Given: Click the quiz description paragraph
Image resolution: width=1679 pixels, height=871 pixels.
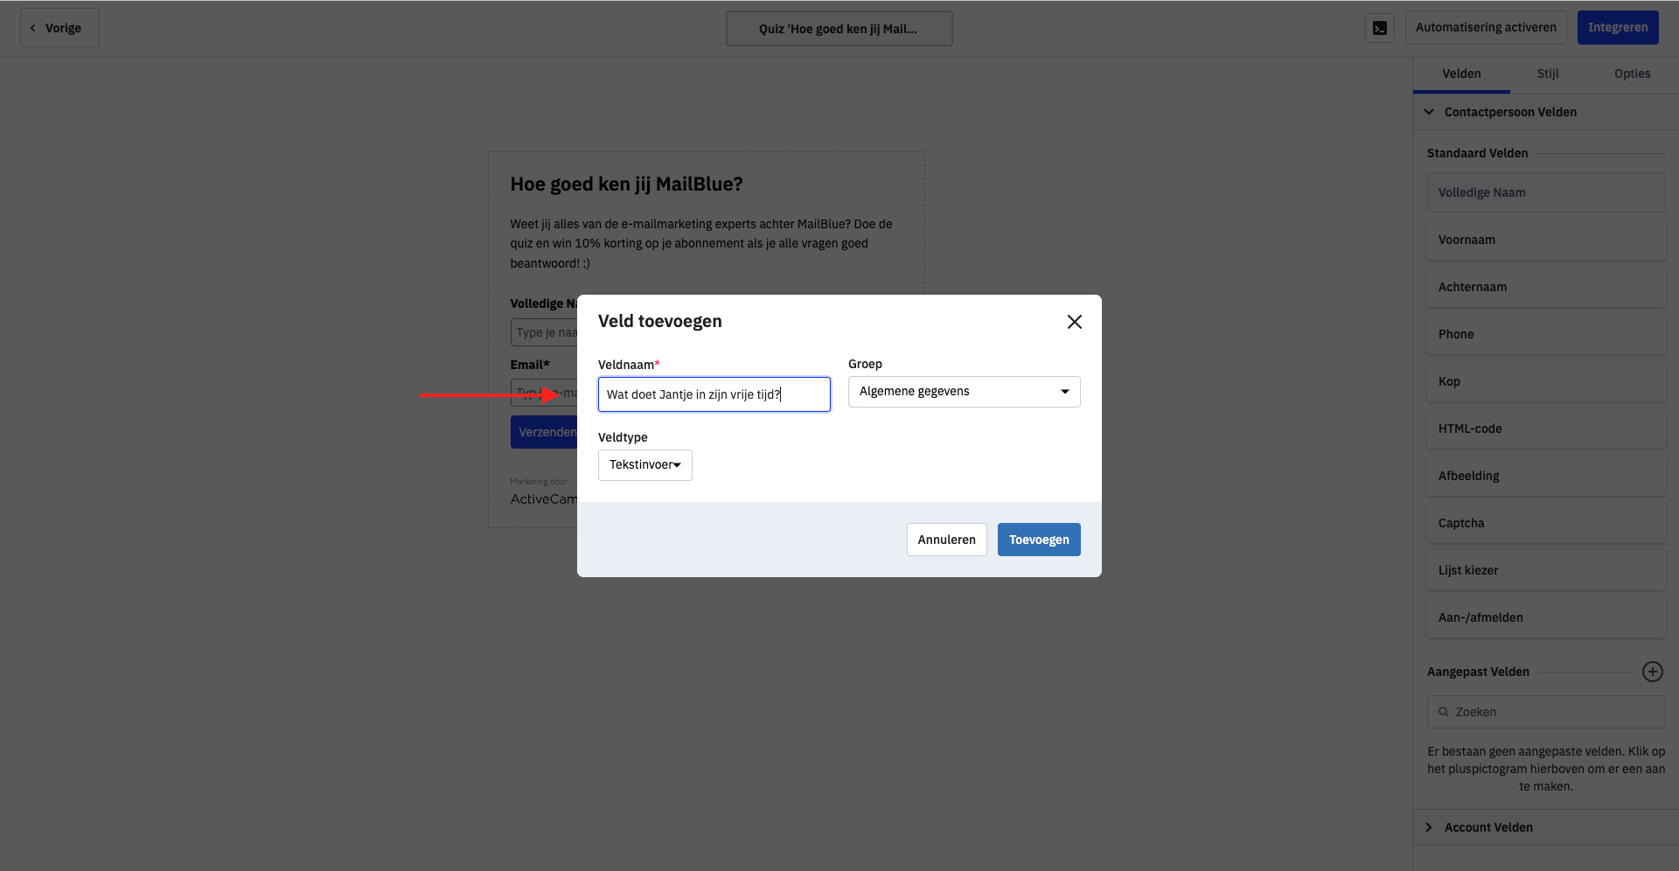Looking at the screenshot, I should point(701,243).
